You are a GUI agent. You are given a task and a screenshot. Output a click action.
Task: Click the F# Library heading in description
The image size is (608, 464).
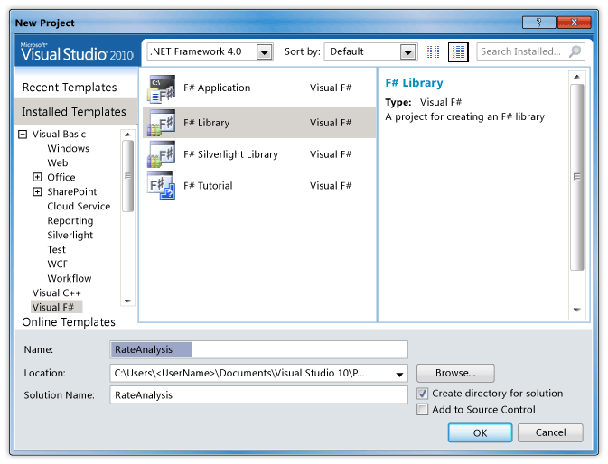[x=414, y=83]
